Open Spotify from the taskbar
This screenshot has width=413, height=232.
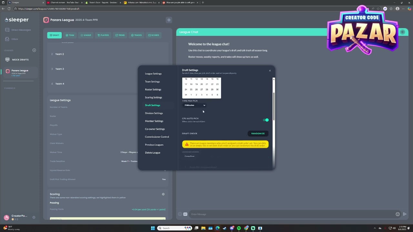pos(239,228)
